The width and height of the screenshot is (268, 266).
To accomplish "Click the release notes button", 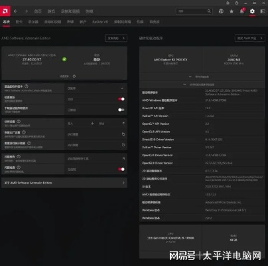I will (116, 38).
